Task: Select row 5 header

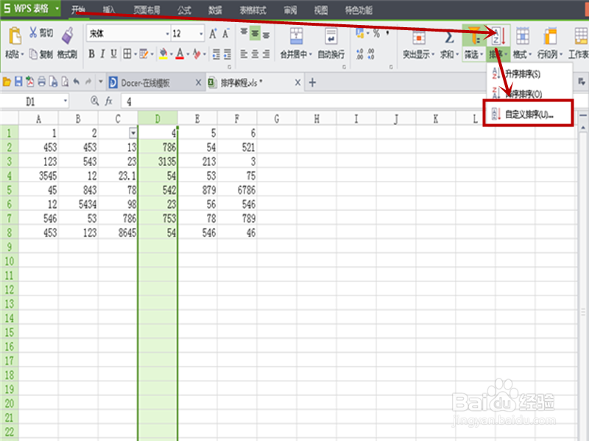Action: pos(10,190)
